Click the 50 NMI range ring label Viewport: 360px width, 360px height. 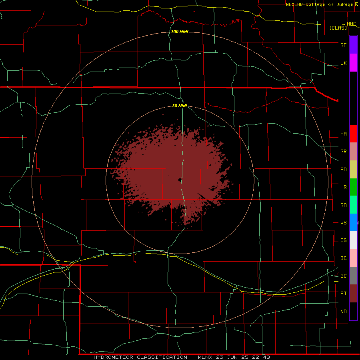pyautogui.click(x=180, y=106)
